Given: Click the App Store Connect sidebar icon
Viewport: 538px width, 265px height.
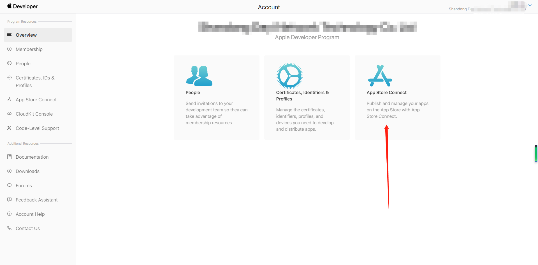Looking at the screenshot, I should (9, 99).
